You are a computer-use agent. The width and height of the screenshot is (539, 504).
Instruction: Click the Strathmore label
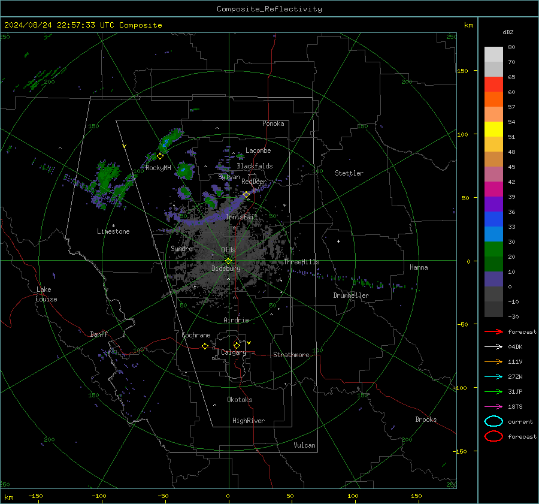pyautogui.click(x=291, y=355)
